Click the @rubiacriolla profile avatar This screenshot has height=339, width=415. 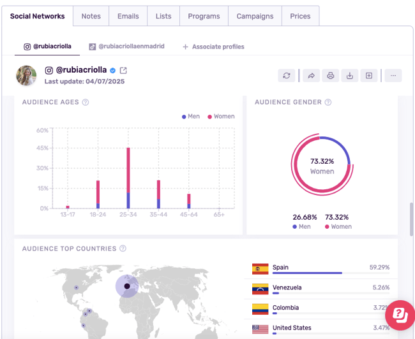(x=26, y=75)
